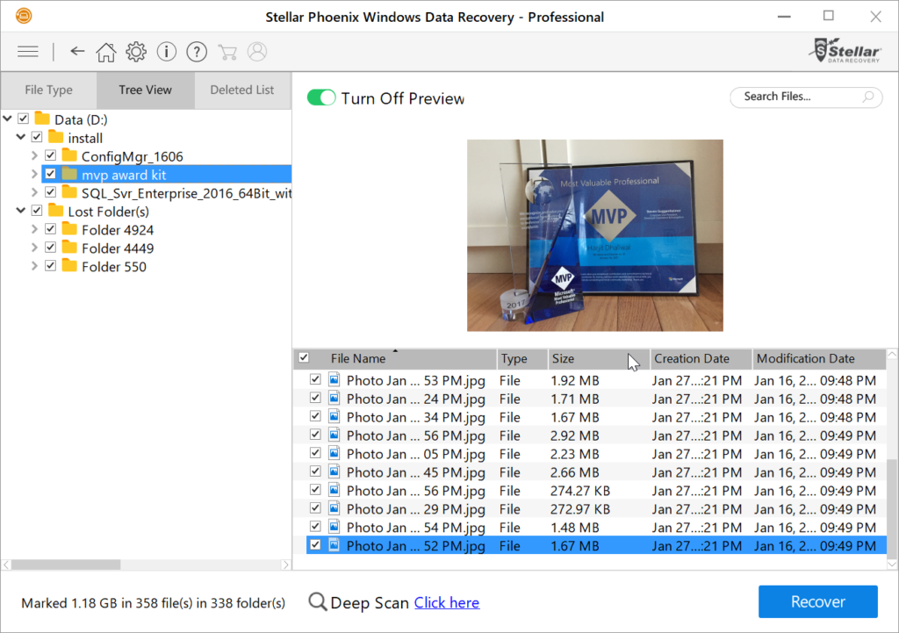
Task: Uncheck the Folder 4924 checkbox
Action: pos(50,229)
